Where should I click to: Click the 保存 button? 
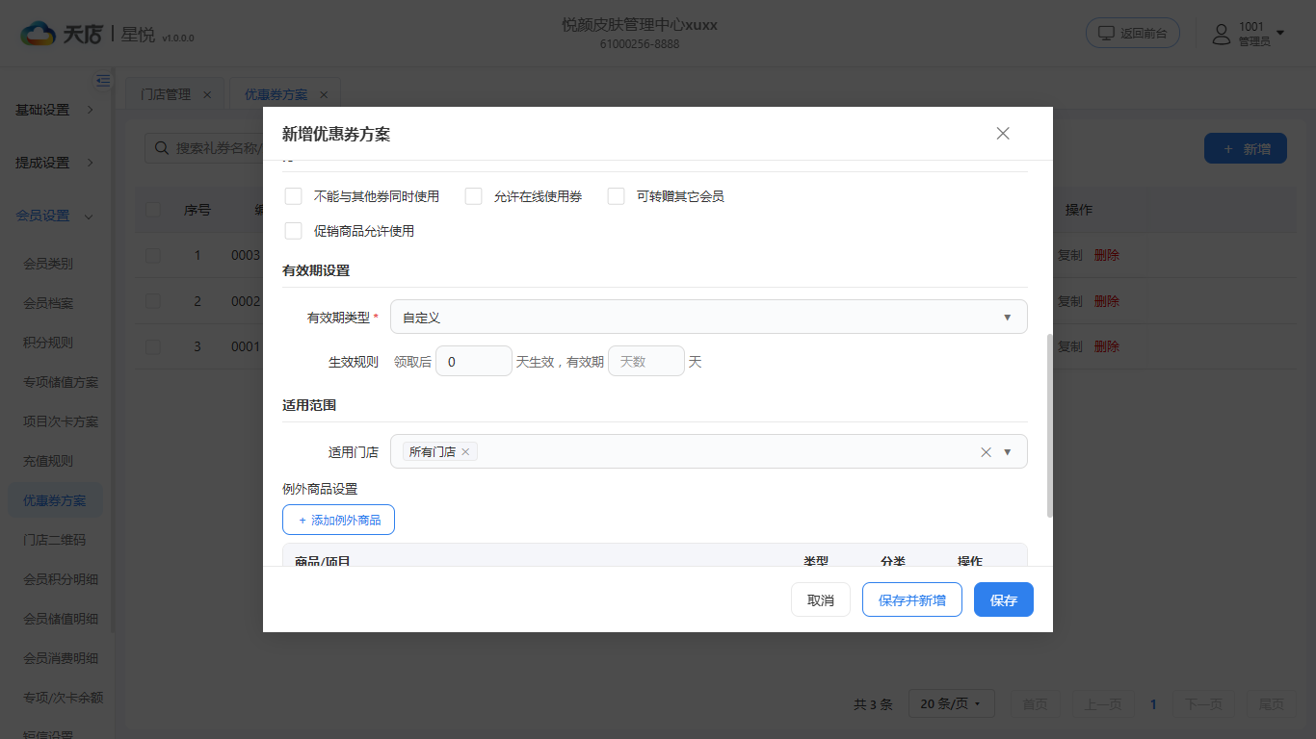click(x=1004, y=599)
